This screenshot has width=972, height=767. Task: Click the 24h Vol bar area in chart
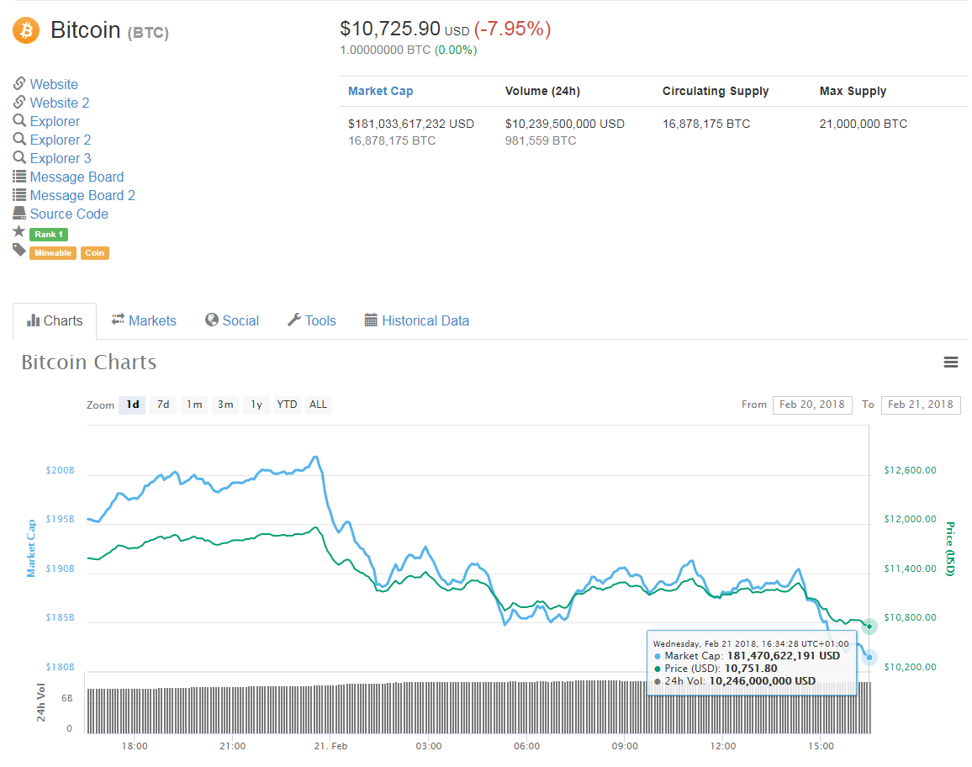(478, 707)
